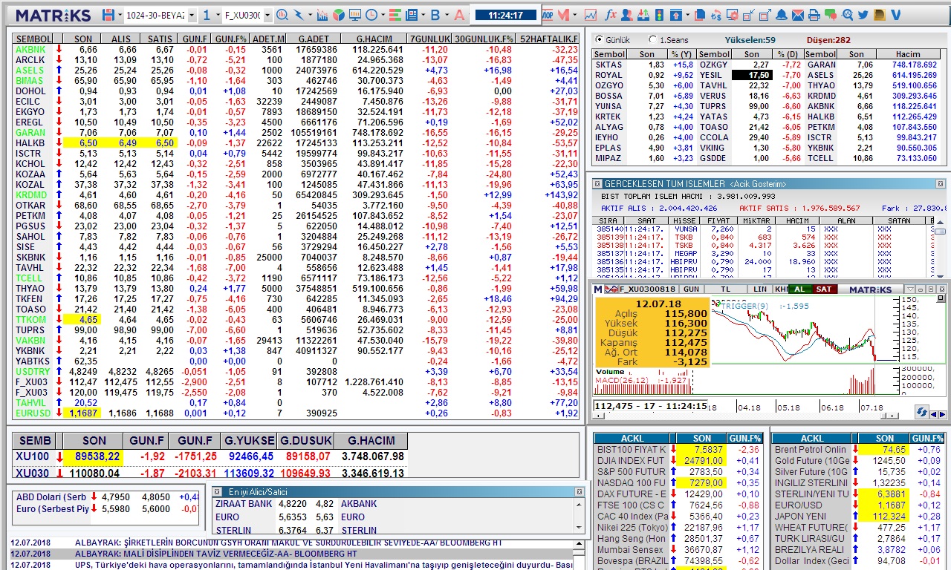Viewport: 951px width, 570px height.
Task: Open the fx formula icon
Action: [x=611, y=15]
